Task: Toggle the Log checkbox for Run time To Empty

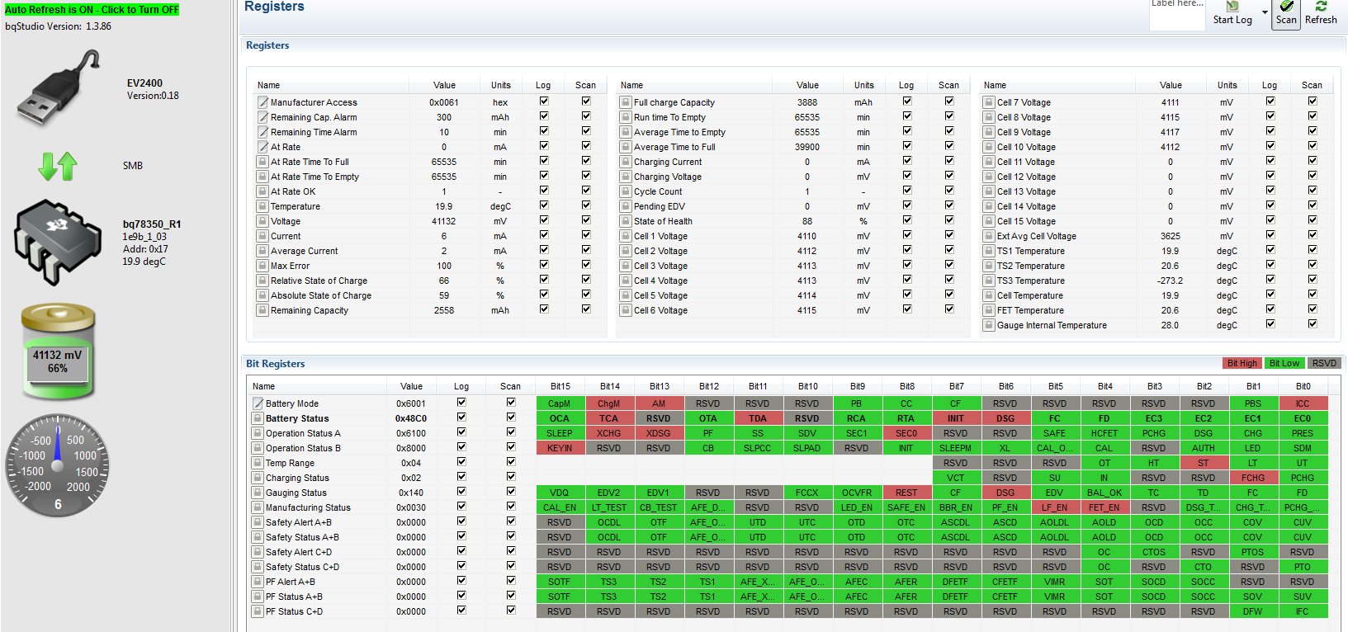Action: coord(907,116)
